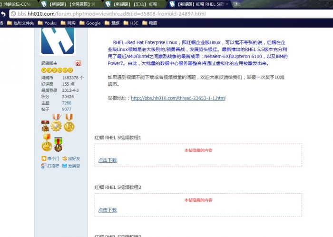Click the browser back arrow button
The width and height of the screenshot is (333, 237).
(3, 14)
